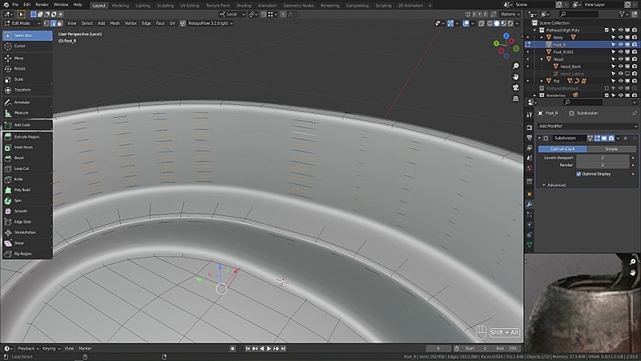
Task: Select the Add Cube tool
Action: pos(27,125)
